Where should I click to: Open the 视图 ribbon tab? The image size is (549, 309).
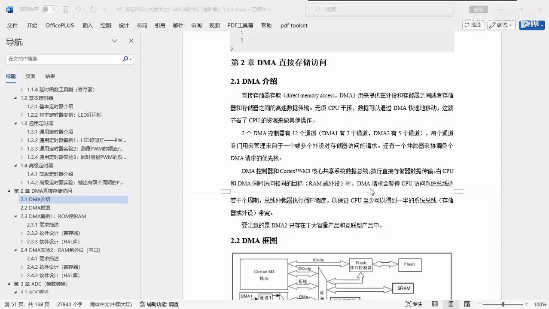coord(214,25)
